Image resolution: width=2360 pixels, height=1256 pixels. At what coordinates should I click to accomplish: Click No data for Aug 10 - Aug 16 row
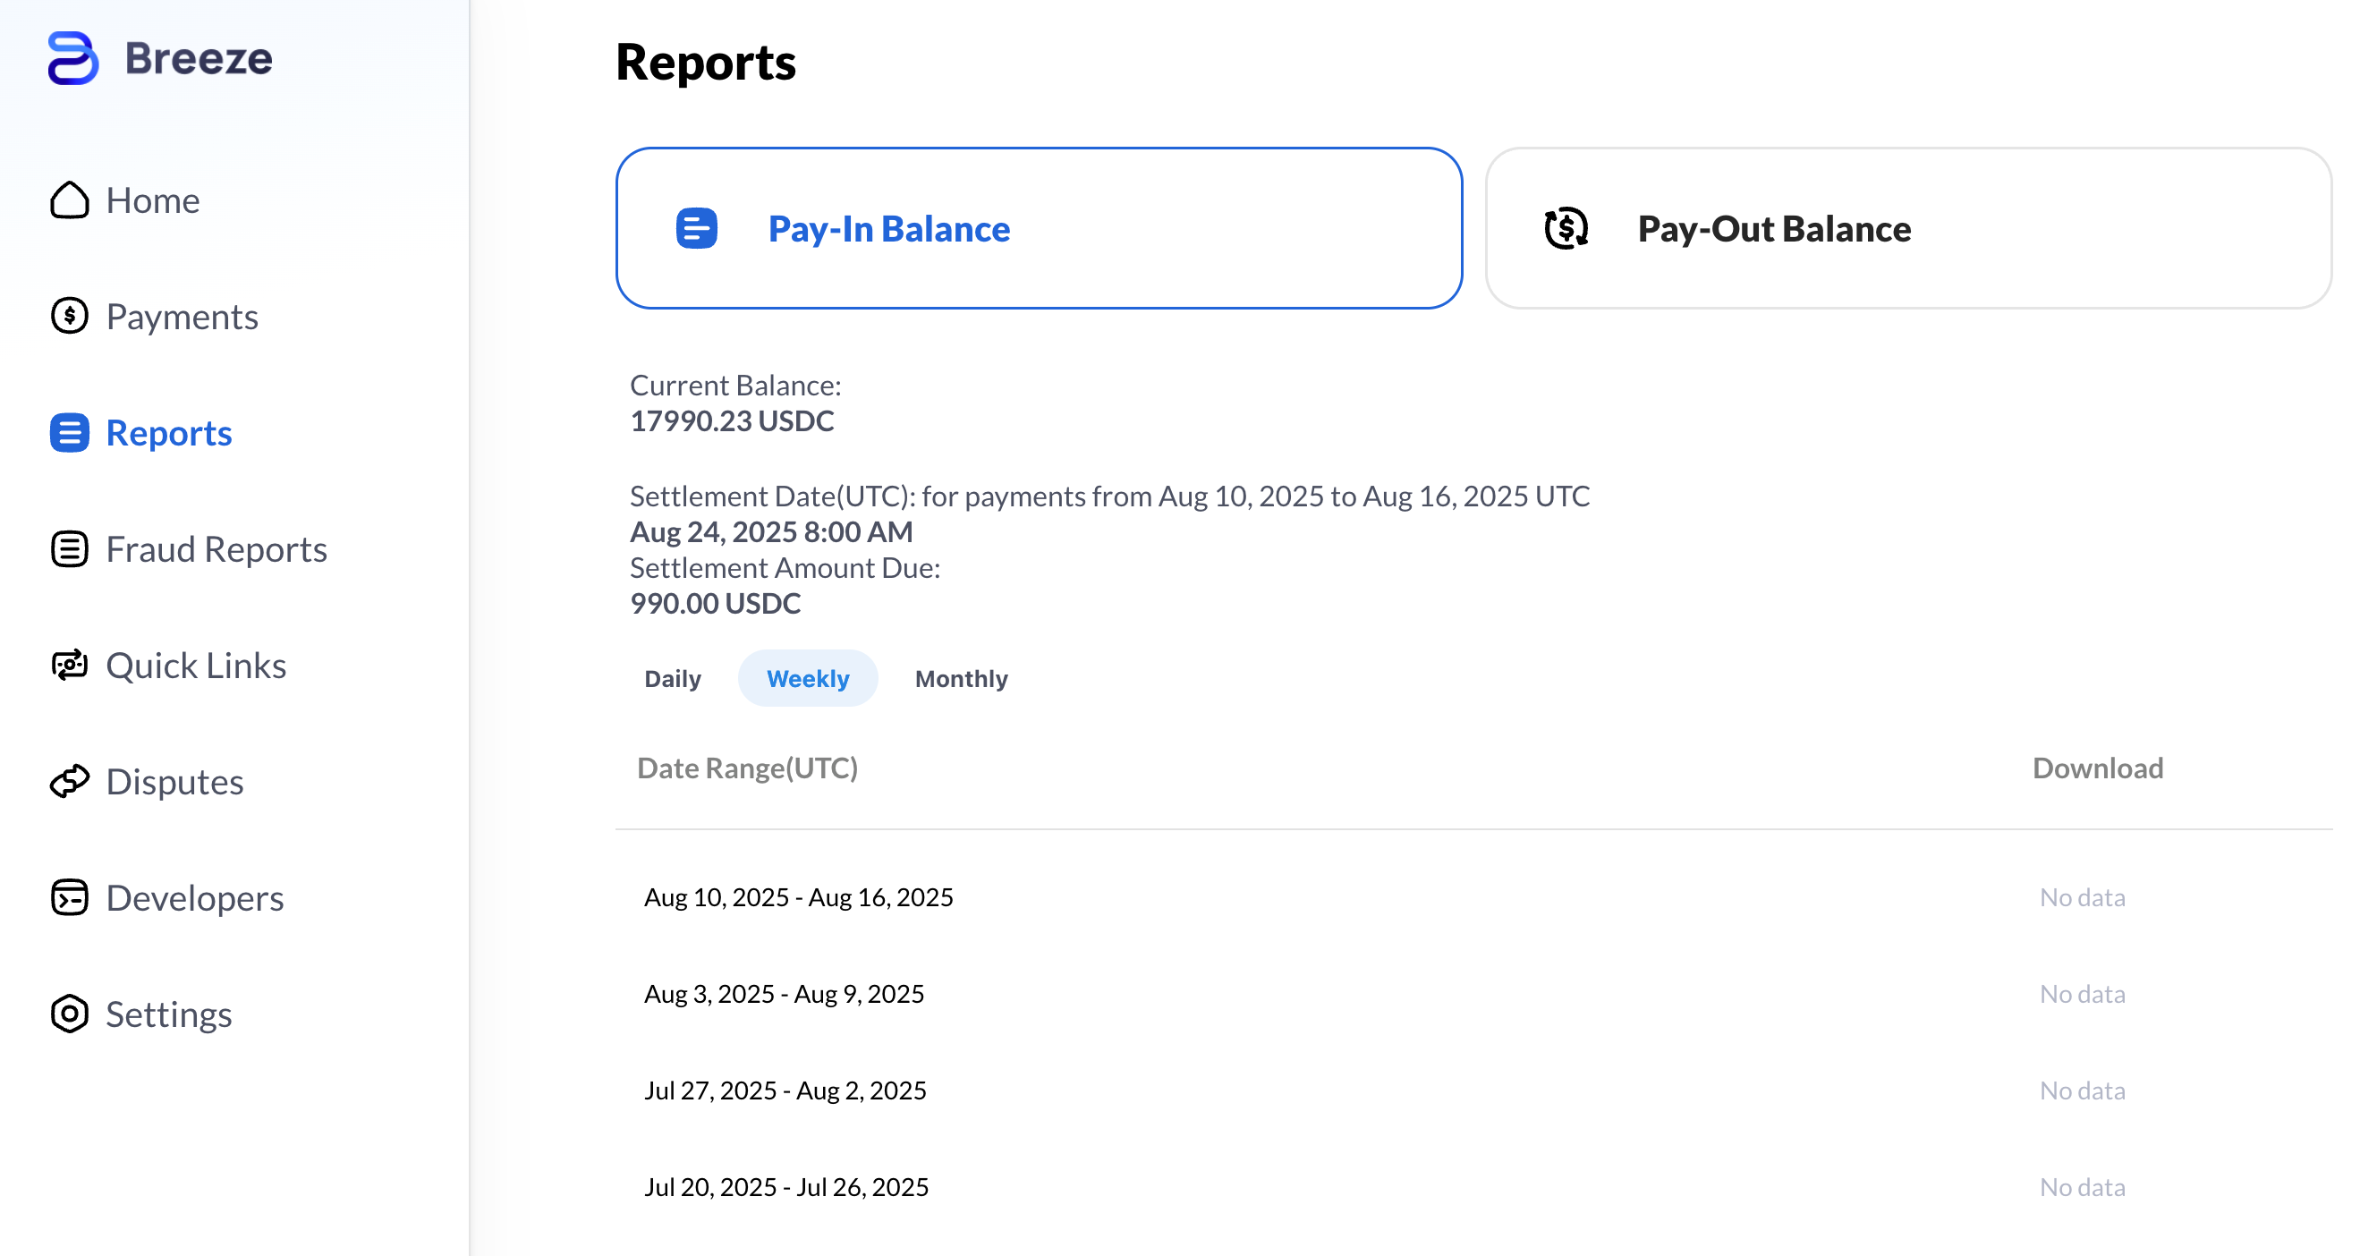click(x=2083, y=897)
